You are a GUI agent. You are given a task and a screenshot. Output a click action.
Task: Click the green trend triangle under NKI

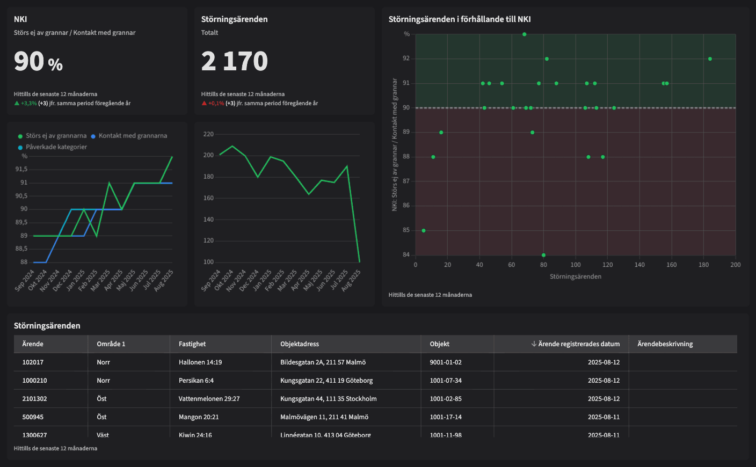coord(17,103)
